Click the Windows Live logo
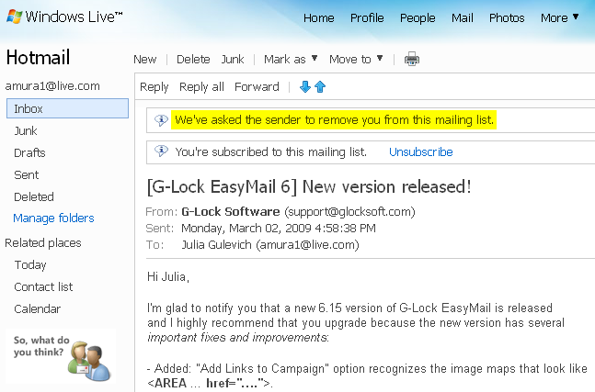The width and height of the screenshot is (595, 392). (x=64, y=17)
